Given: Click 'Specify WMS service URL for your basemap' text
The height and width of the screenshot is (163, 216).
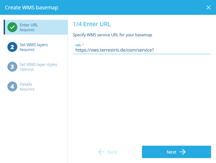Looking at the screenshot, I should (x=112, y=35).
